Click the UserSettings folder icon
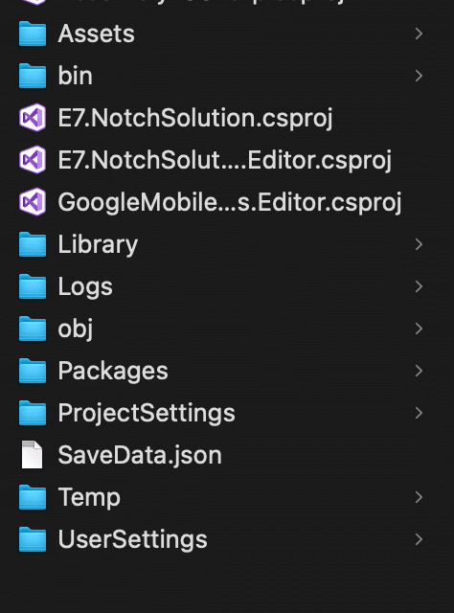This screenshot has width=454, height=613. 33,539
